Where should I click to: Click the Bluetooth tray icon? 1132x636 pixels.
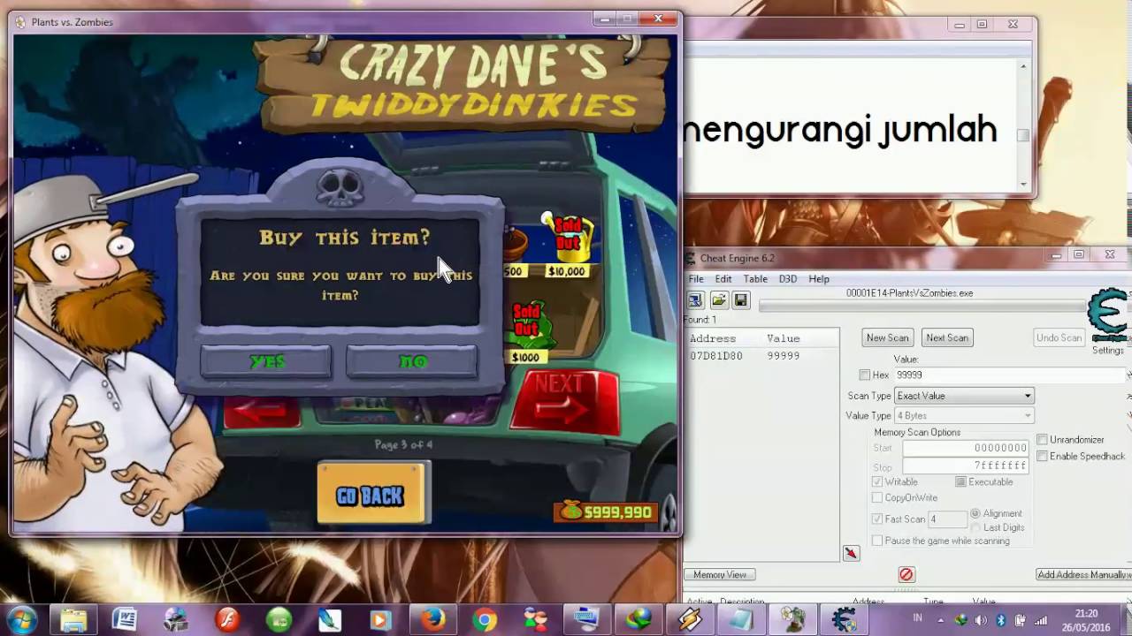coord(1000,619)
